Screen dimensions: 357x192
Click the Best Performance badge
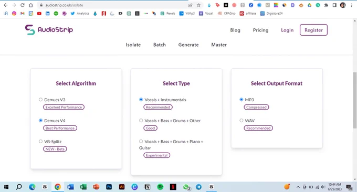(60, 128)
